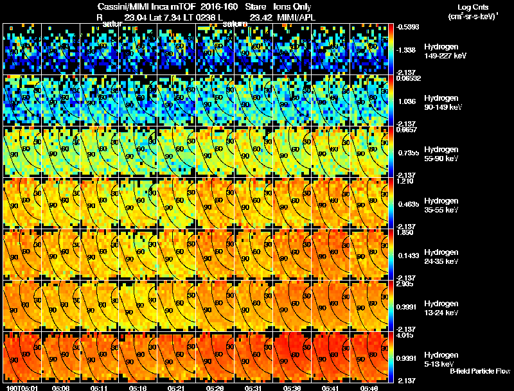Open the 35-55 keV image panel at 05:41
This screenshot has height=391, width=514.
(x=330, y=203)
